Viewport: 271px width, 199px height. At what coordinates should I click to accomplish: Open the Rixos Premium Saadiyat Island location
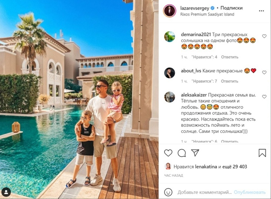click(x=207, y=14)
